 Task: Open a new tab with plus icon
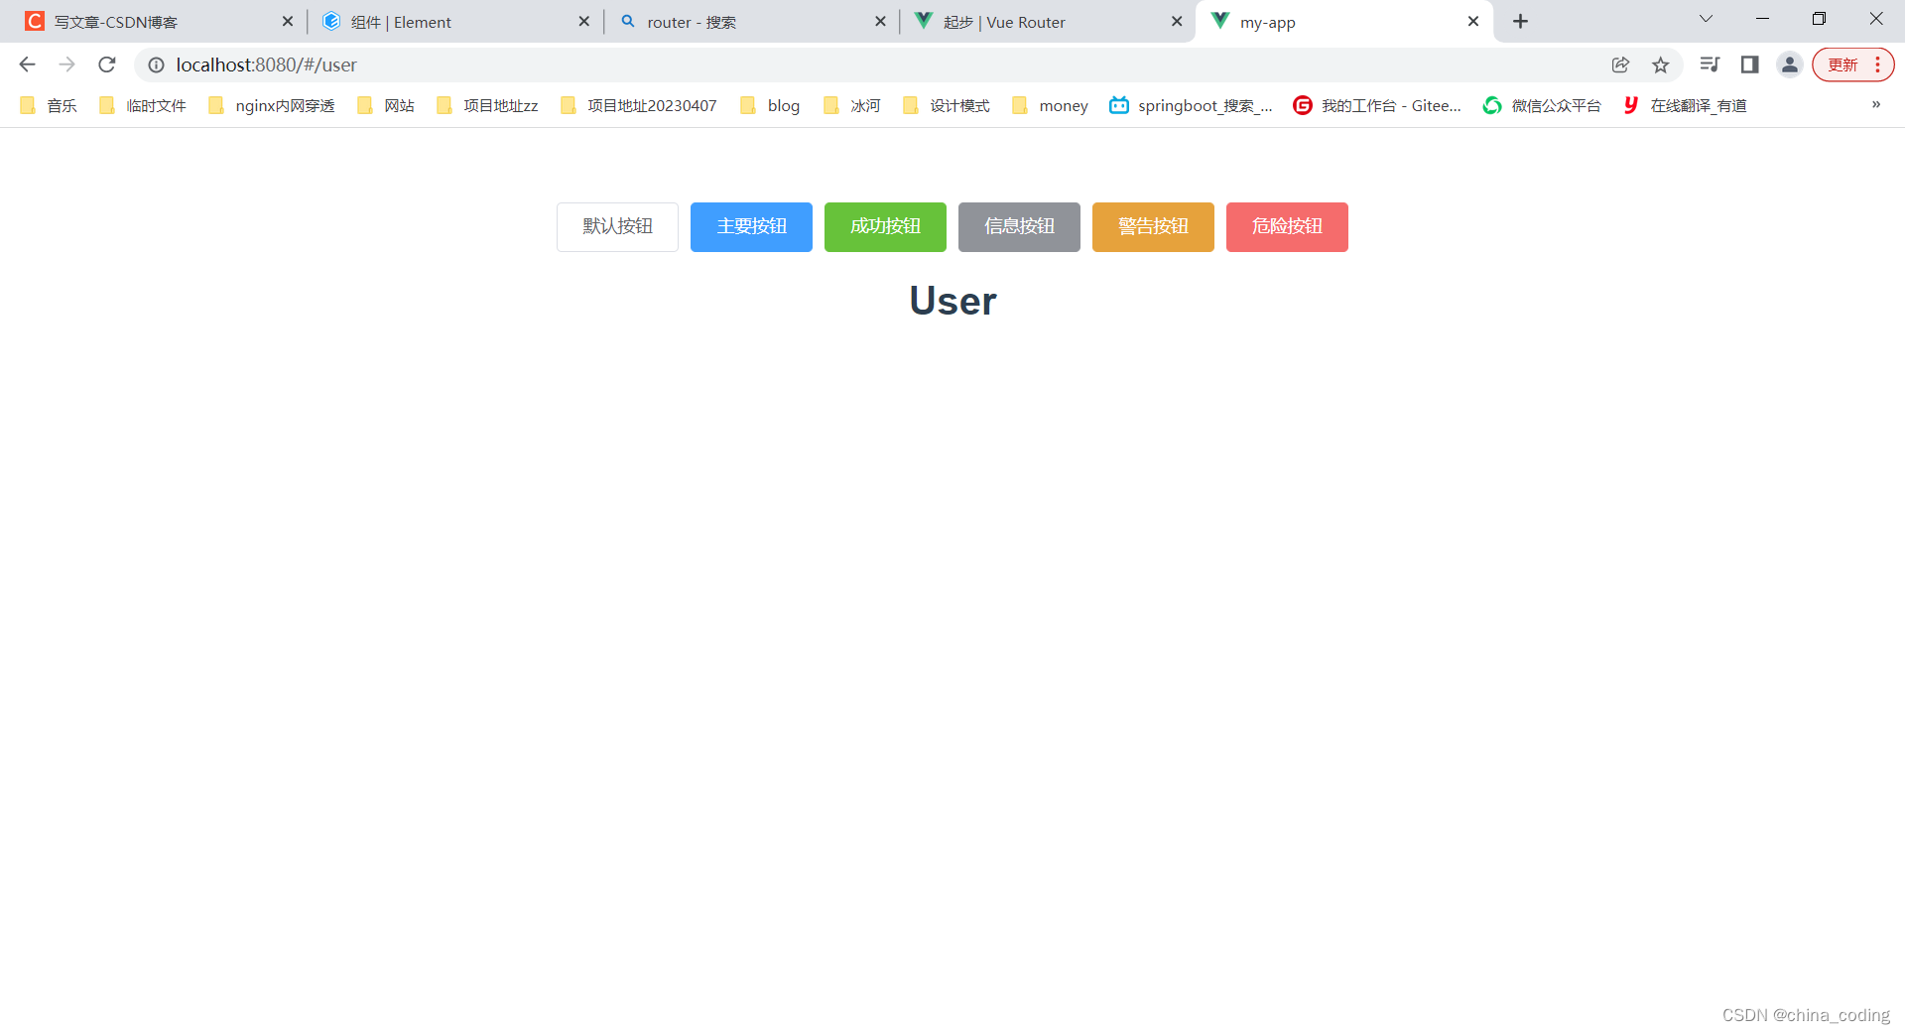[x=1520, y=21]
